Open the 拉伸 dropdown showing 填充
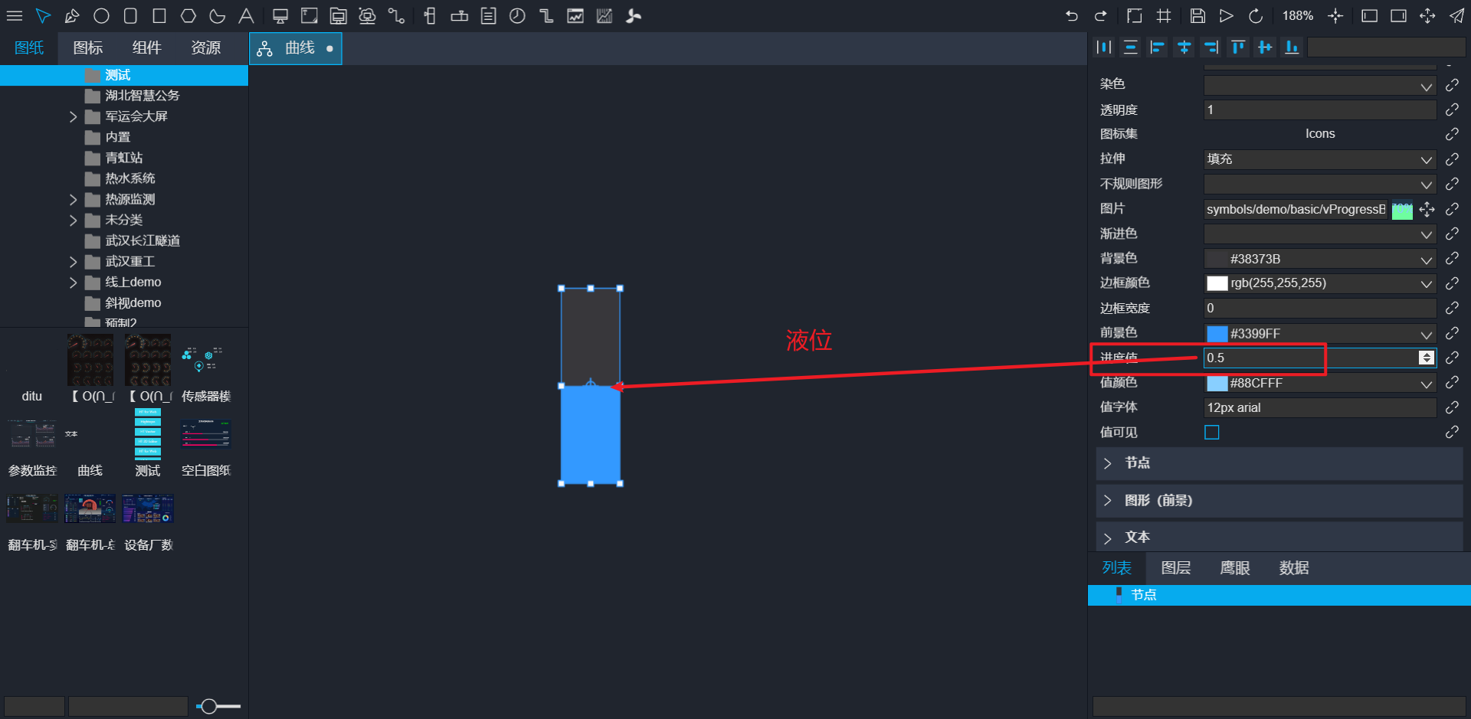1471x719 pixels. pos(1319,159)
